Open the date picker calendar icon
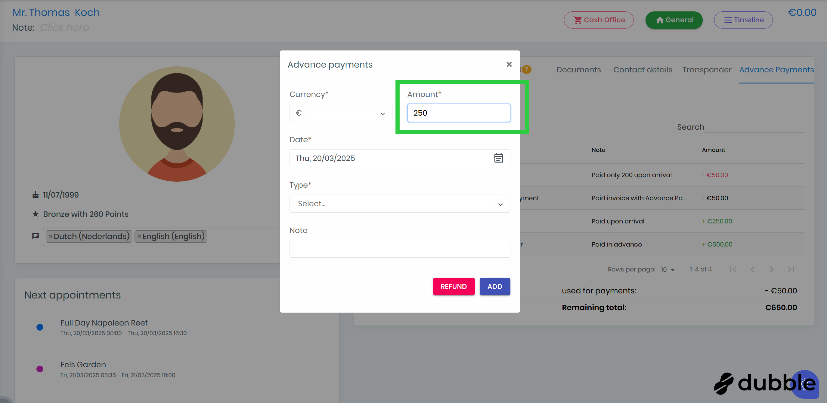This screenshot has height=403, width=827. 498,158
